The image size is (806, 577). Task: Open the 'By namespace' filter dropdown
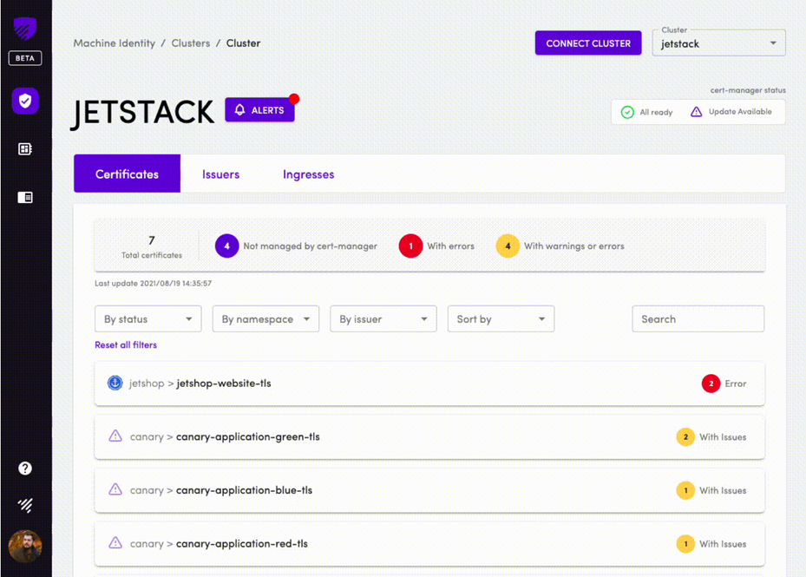pyautogui.click(x=265, y=318)
